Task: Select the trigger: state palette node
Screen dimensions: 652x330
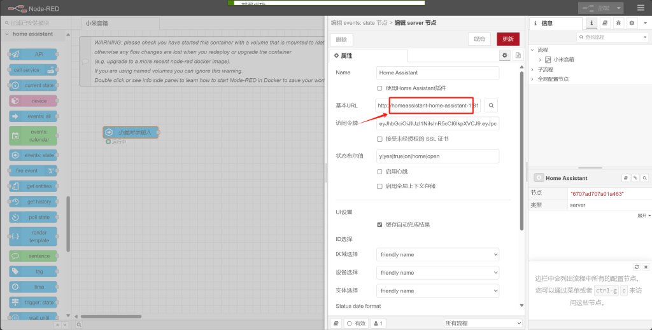Action: (x=33, y=302)
